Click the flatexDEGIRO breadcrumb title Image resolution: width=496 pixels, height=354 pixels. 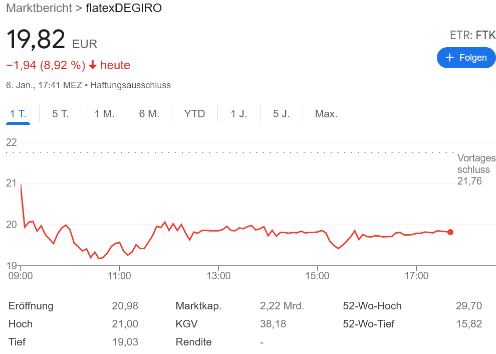pyautogui.click(x=122, y=8)
